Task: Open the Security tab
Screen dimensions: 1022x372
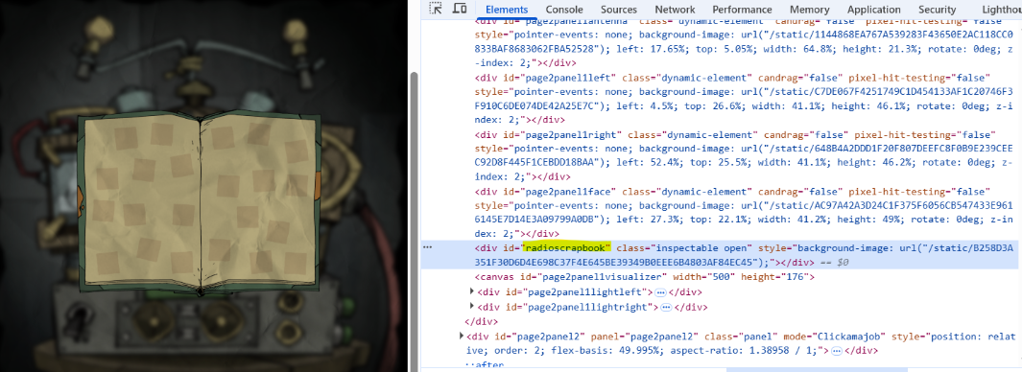Action: (937, 10)
